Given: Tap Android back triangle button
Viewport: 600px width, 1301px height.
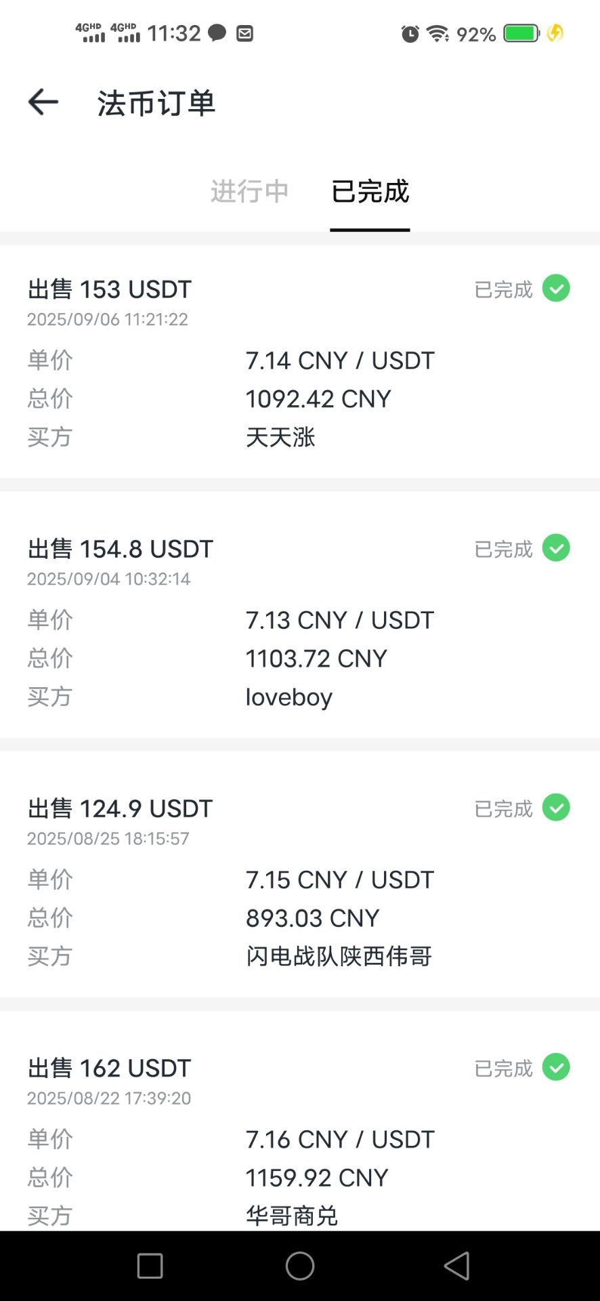Looking at the screenshot, I should click(x=457, y=1266).
